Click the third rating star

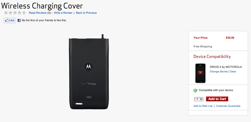click(x=15, y=13)
